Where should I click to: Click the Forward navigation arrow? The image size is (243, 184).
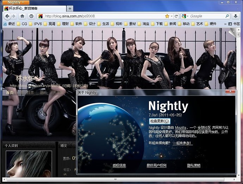pos(14,16)
